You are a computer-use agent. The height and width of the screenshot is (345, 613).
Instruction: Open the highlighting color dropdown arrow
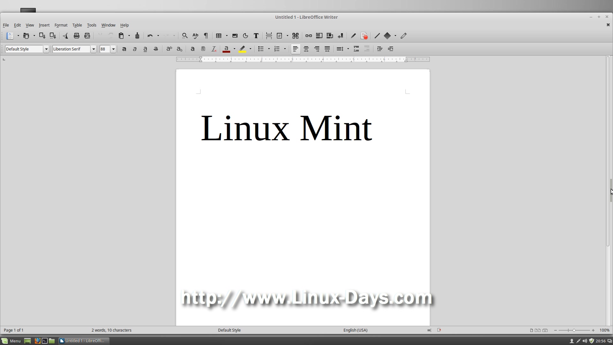(x=250, y=49)
